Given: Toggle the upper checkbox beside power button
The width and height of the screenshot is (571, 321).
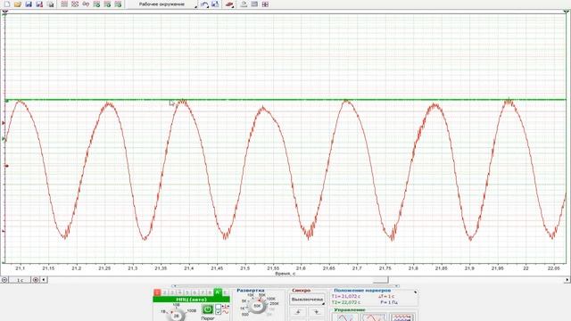Looking at the screenshot, I should point(218,307).
